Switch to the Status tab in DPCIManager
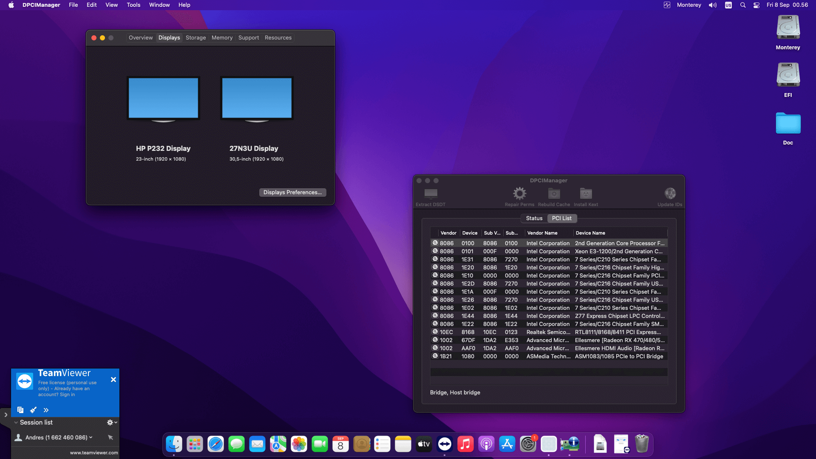This screenshot has width=816, height=459. [534, 218]
